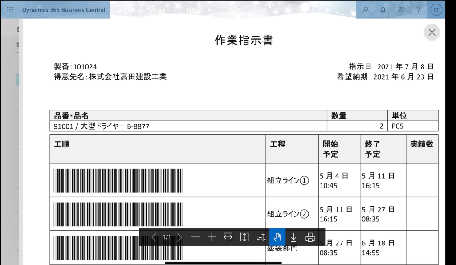Click the search magnifier icon
Viewport: 456px width, 265px height.
365,10
